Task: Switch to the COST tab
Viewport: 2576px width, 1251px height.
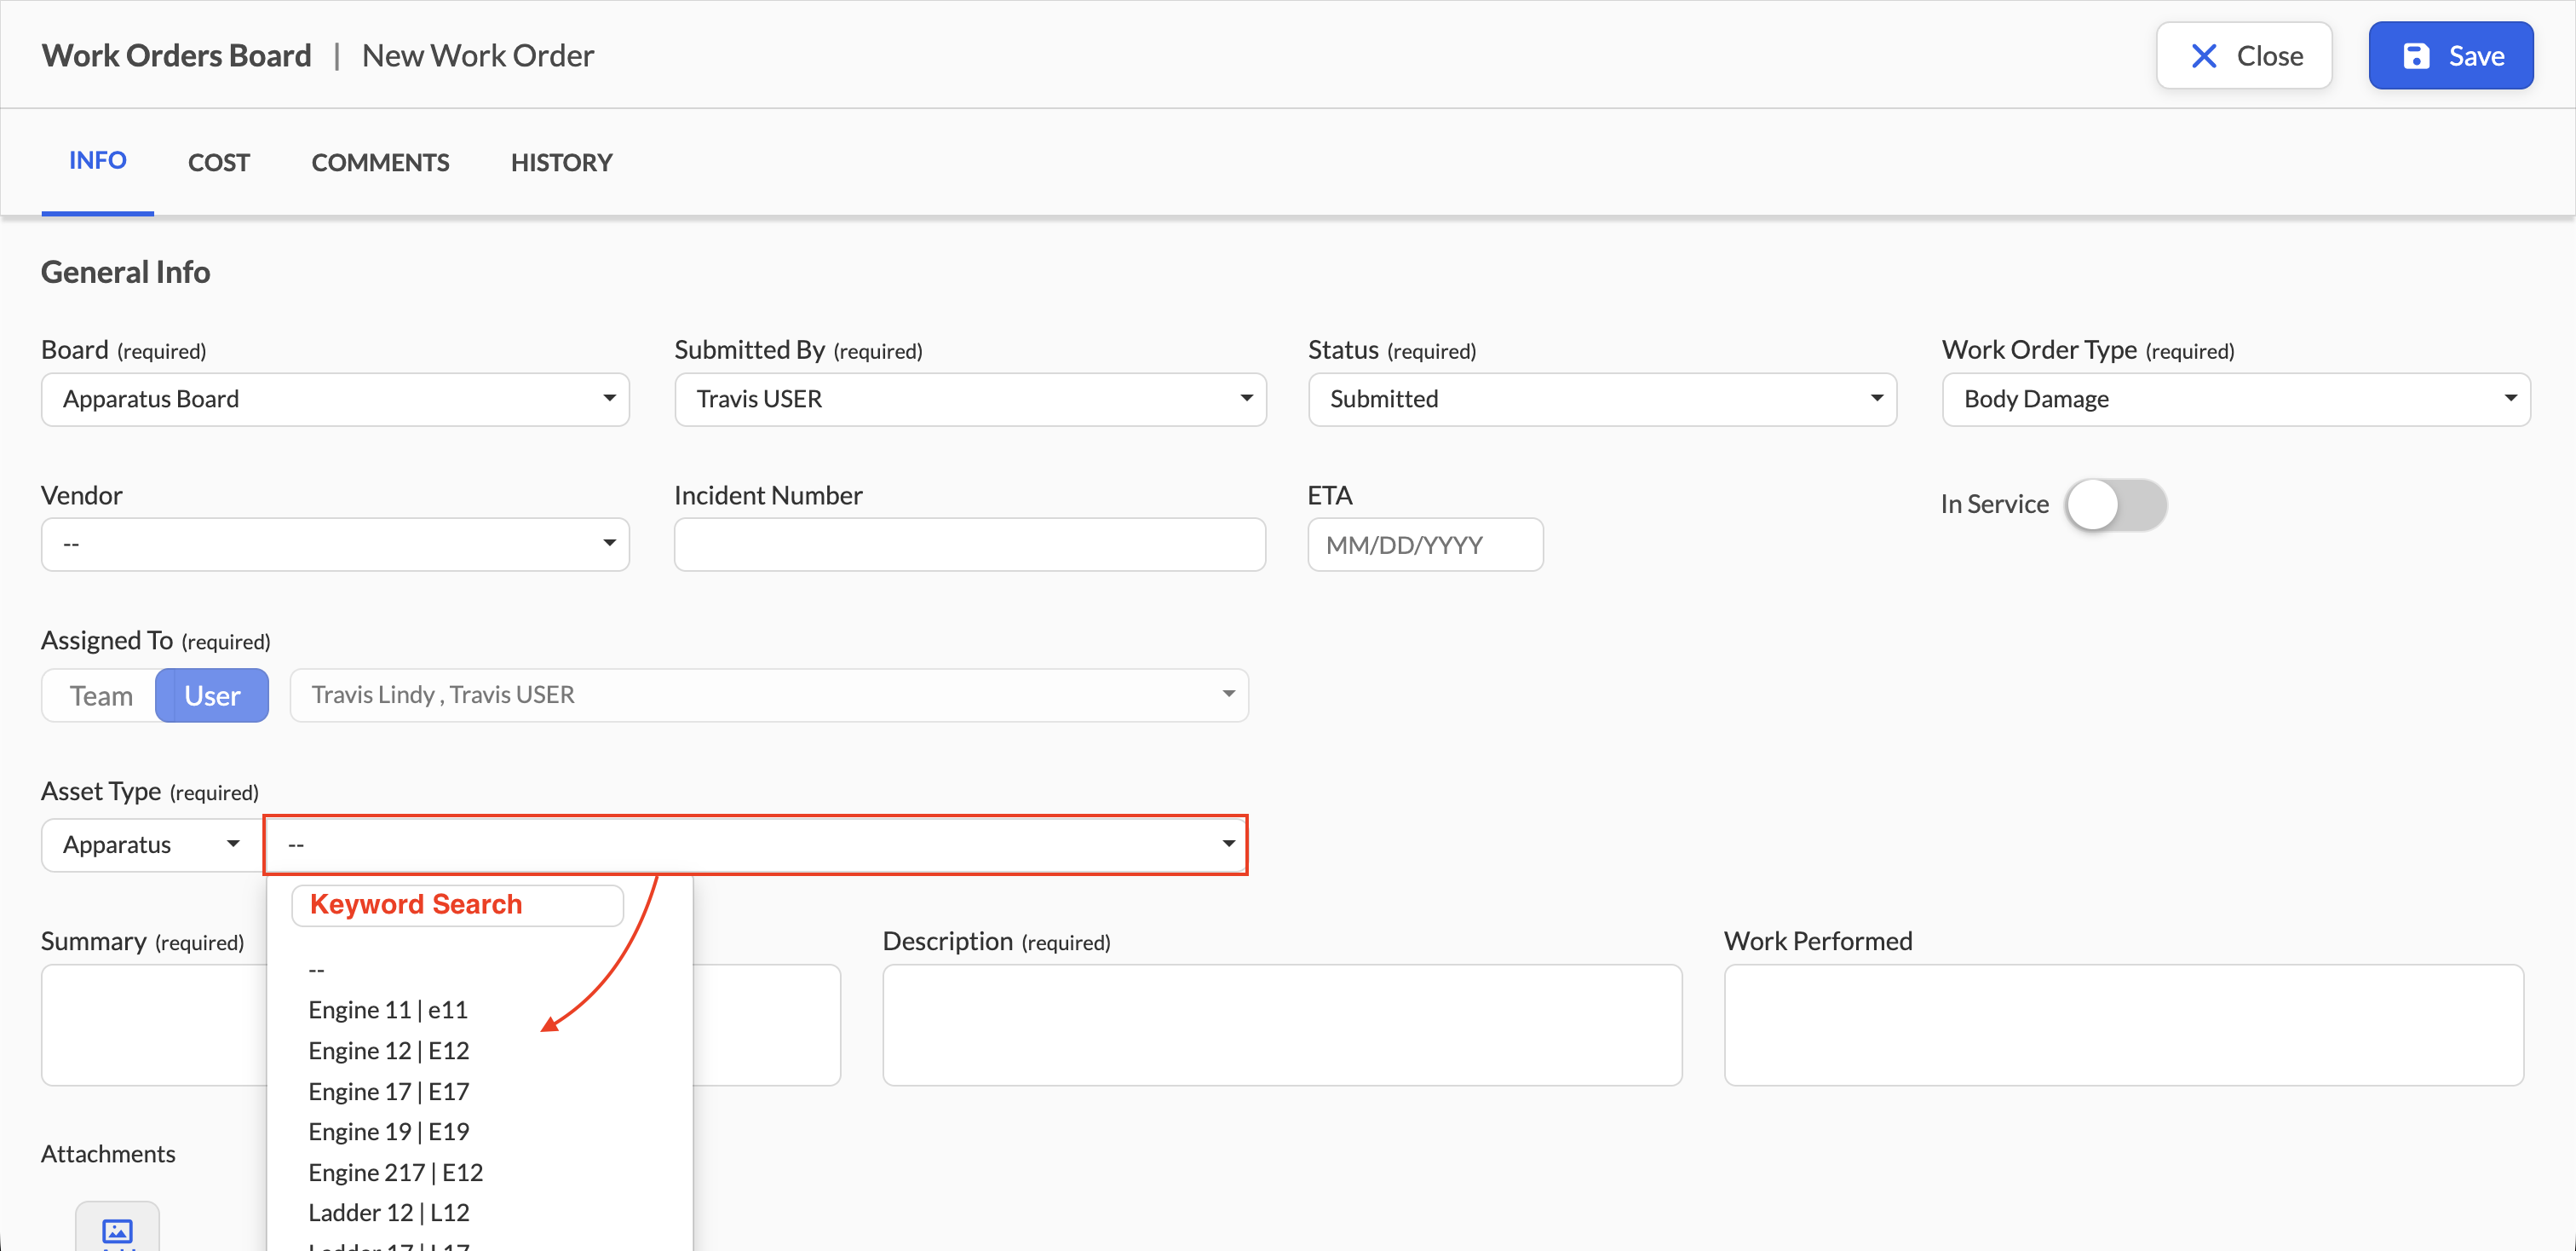Action: [219, 162]
